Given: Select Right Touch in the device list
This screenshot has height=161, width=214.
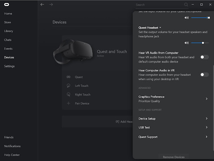Looking at the screenshot, I should [x=83, y=95].
